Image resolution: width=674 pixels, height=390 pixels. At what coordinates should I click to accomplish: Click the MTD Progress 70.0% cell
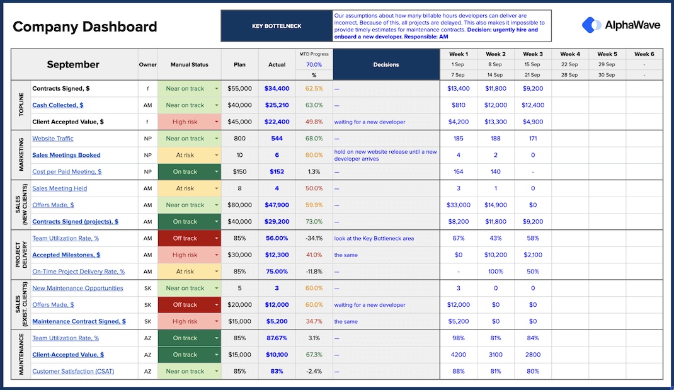pos(314,64)
